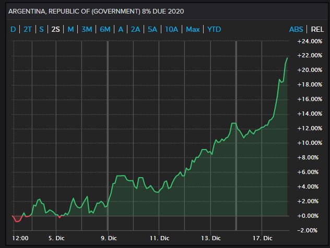The image size is (330, 248).
Task: Click the +6.00% y-axis label
Action: 308,172
